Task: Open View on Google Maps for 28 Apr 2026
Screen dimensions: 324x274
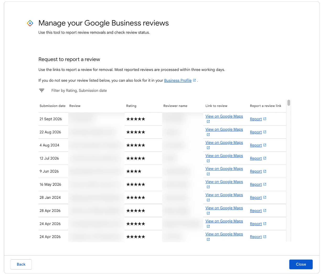Action: [224, 208]
